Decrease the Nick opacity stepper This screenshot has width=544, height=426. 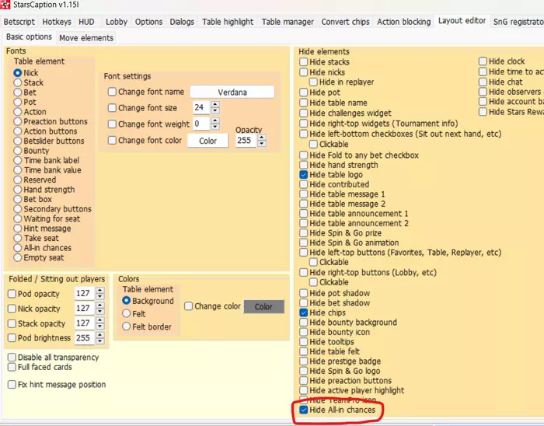[x=100, y=311]
